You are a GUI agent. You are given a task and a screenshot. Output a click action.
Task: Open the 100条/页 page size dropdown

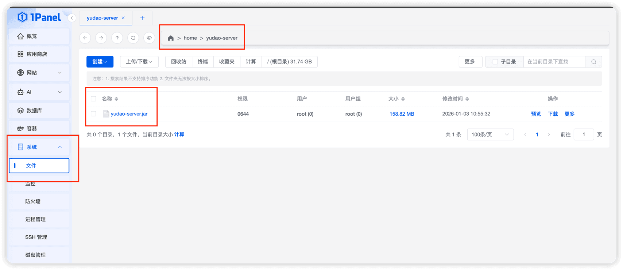(490, 135)
